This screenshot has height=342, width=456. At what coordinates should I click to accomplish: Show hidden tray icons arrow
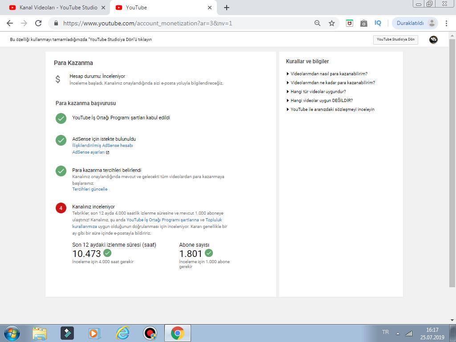[x=398, y=334]
